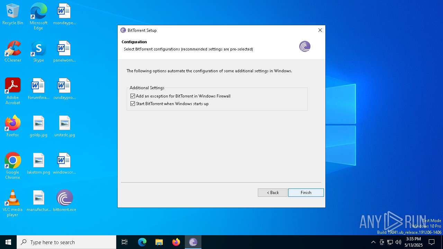Open Edge from the taskbar
The height and width of the screenshot is (249, 443).
tap(142, 242)
